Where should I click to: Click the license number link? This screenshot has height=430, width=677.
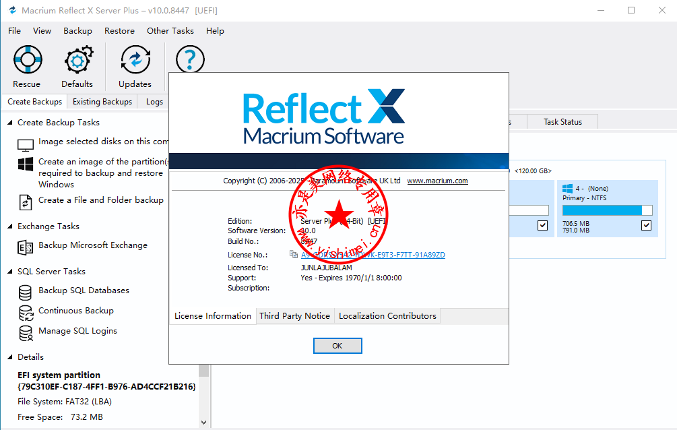373,255
